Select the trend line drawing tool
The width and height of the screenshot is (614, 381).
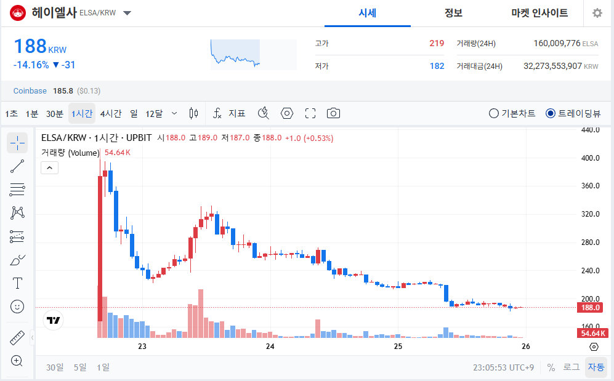pyautogui.click(x=17, y=166)
